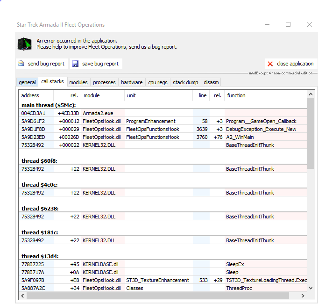Select the Program__GameOpen_Callback function row
Screen dimensions: 318x304
[x=163, y=121]
